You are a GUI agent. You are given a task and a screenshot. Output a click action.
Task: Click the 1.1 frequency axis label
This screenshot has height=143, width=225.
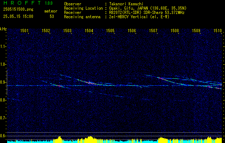tap(3, 46)
